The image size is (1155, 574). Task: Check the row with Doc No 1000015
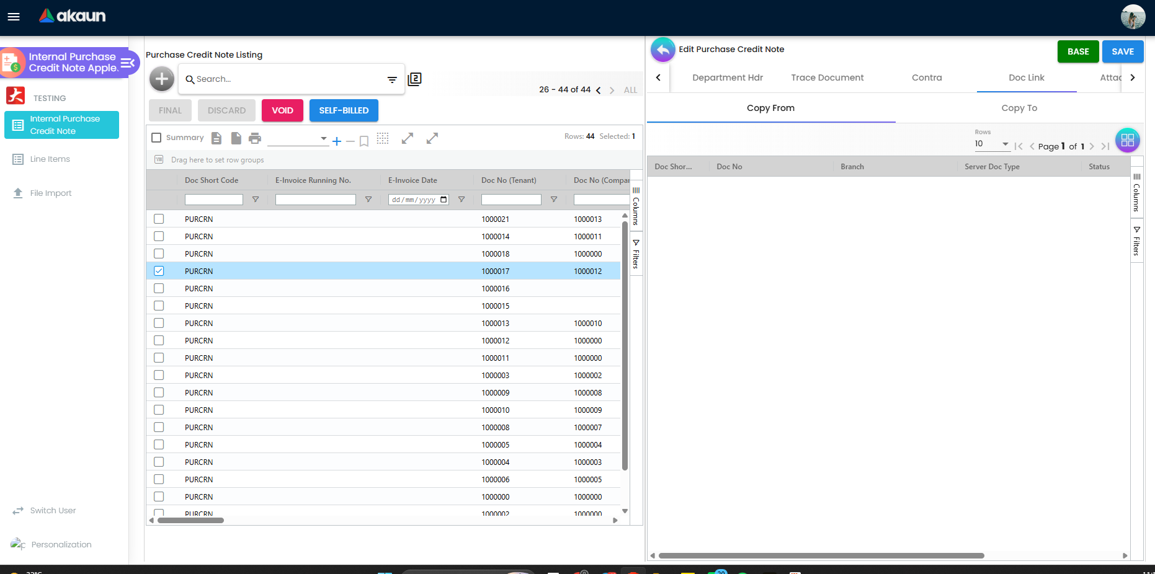[x=159, y=306]
